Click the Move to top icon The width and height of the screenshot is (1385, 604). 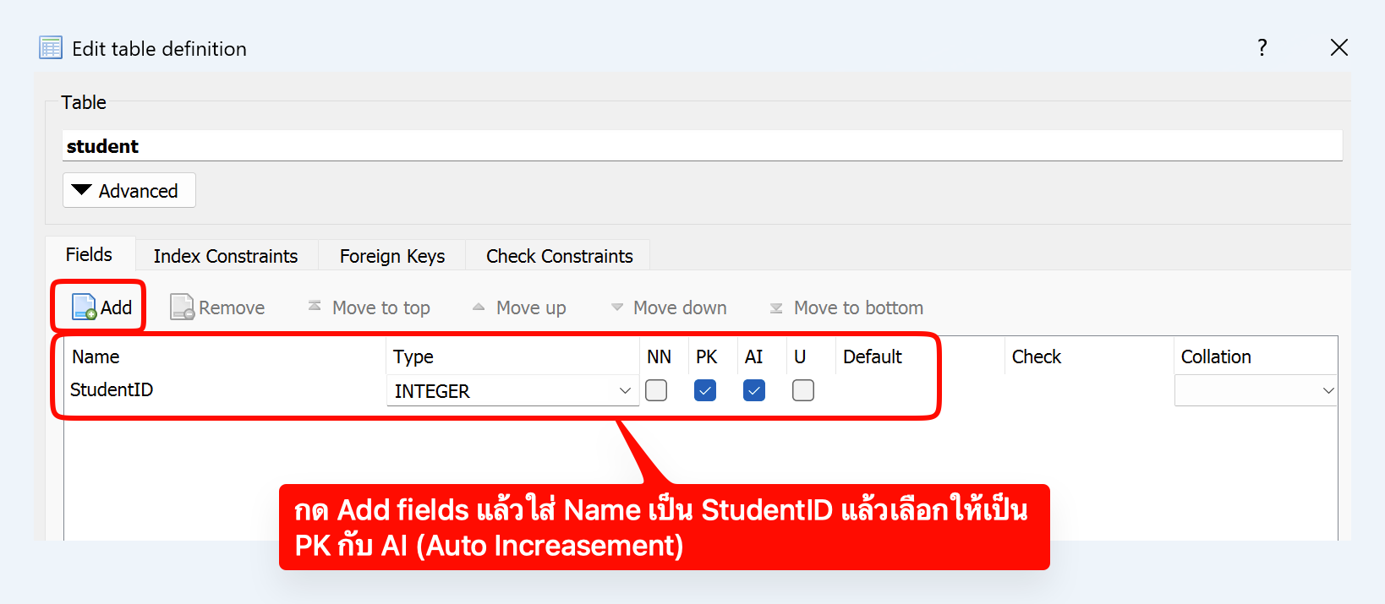pos(315,307)
